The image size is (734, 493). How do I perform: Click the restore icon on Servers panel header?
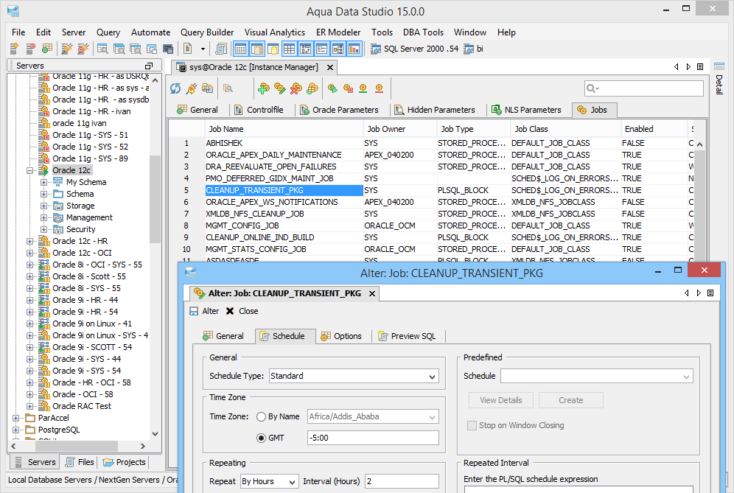click(x=149, y=66)
